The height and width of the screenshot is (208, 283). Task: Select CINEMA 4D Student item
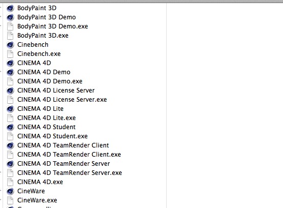pos(46,127)
